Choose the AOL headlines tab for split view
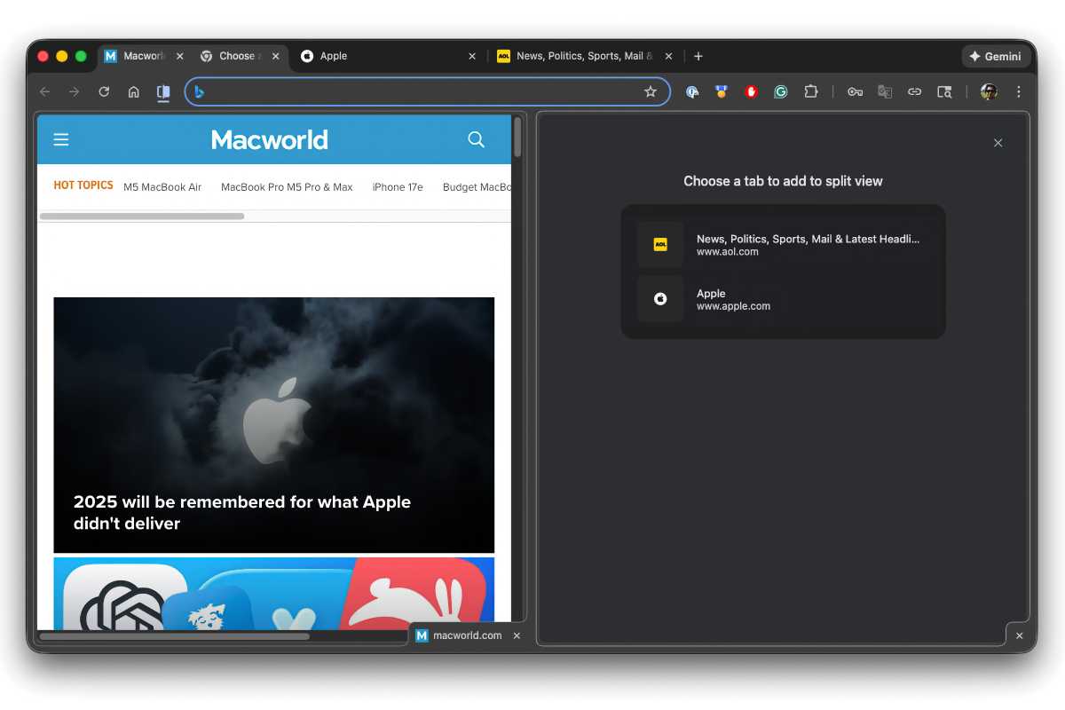The image size is (1065, 710). click(x=783, y=244)
